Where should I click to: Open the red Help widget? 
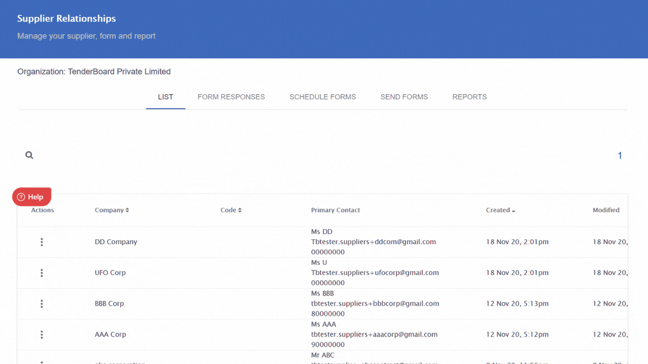[31, 197]
